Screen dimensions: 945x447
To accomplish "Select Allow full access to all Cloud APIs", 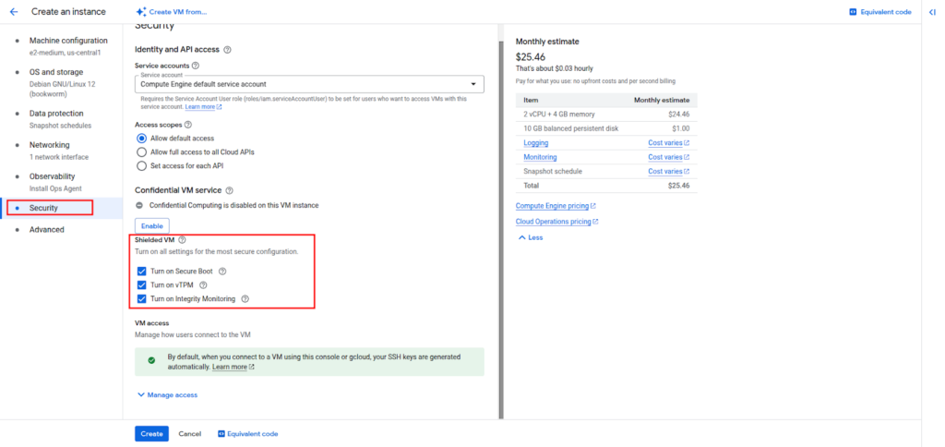I will (141, 152).
